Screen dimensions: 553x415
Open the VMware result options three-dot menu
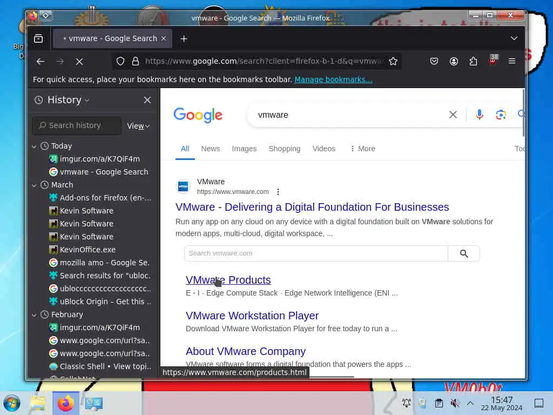tap(278, 192)
